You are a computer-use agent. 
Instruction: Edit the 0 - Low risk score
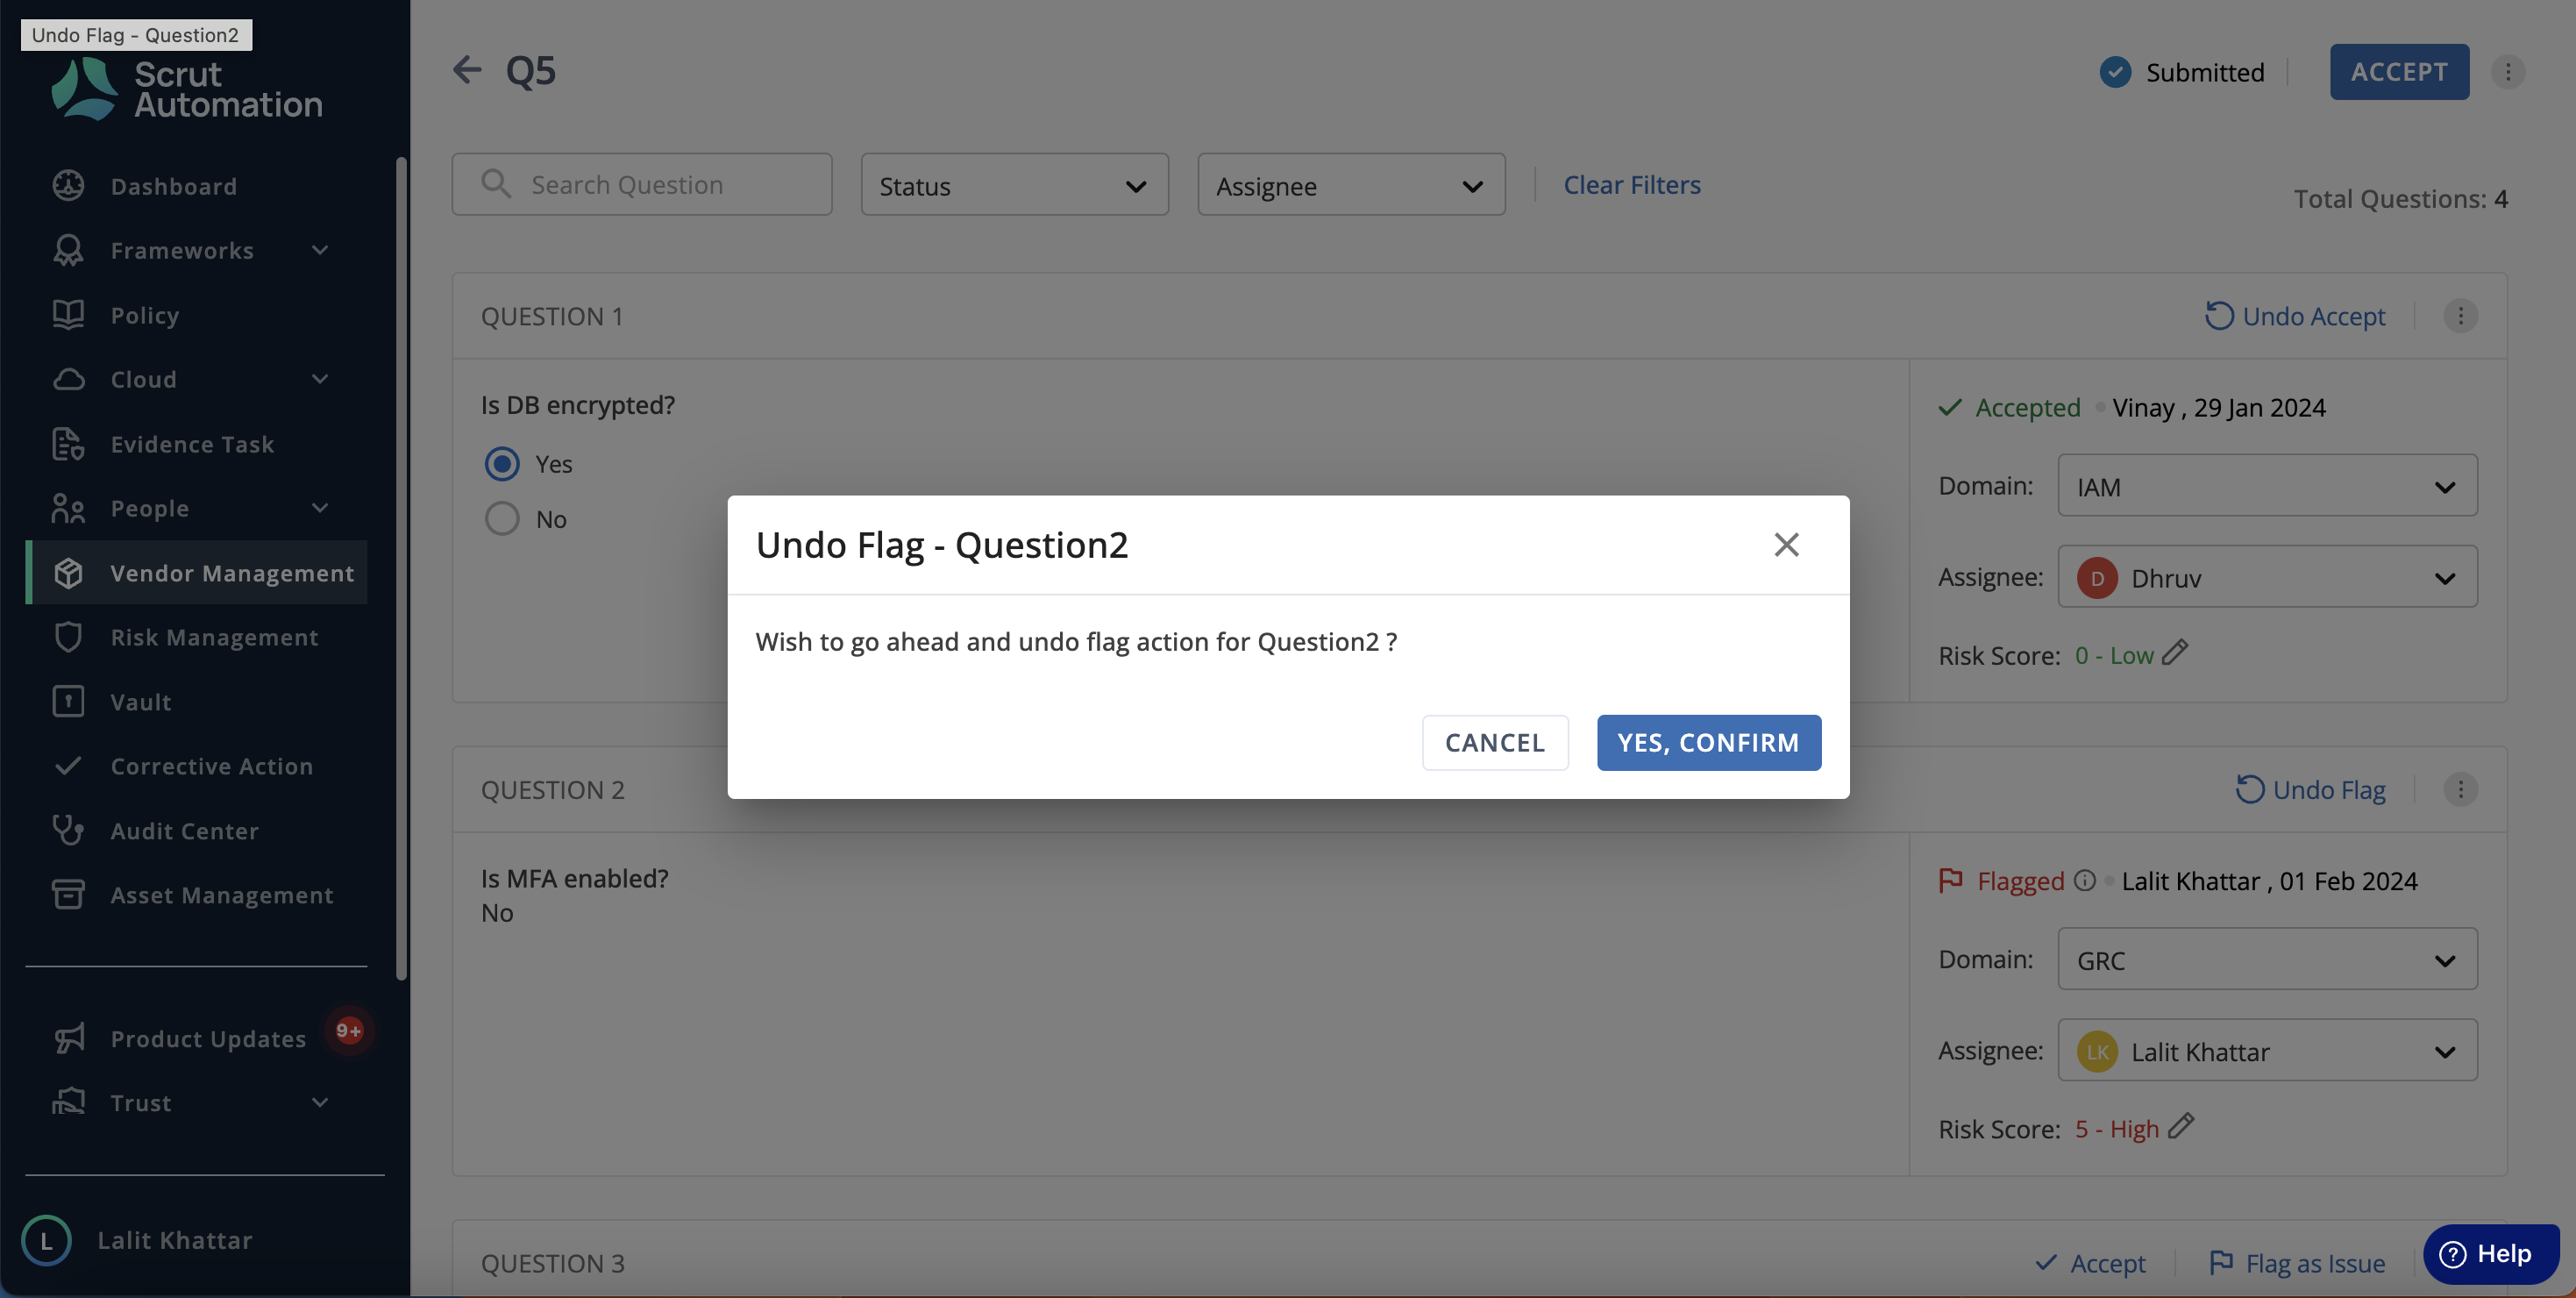tap(2175, 653)
